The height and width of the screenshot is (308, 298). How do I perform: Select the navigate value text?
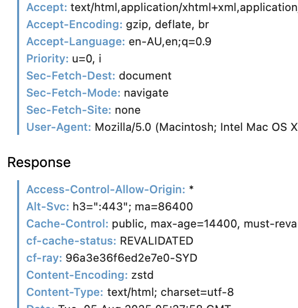coord(146,93)
